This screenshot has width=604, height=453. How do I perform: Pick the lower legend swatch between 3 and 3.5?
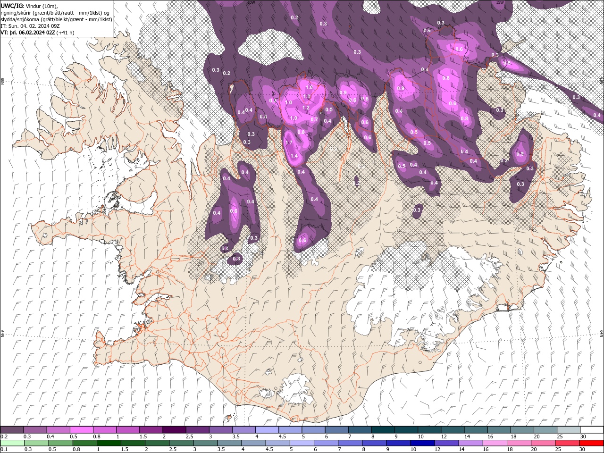[x=206, y=443]
